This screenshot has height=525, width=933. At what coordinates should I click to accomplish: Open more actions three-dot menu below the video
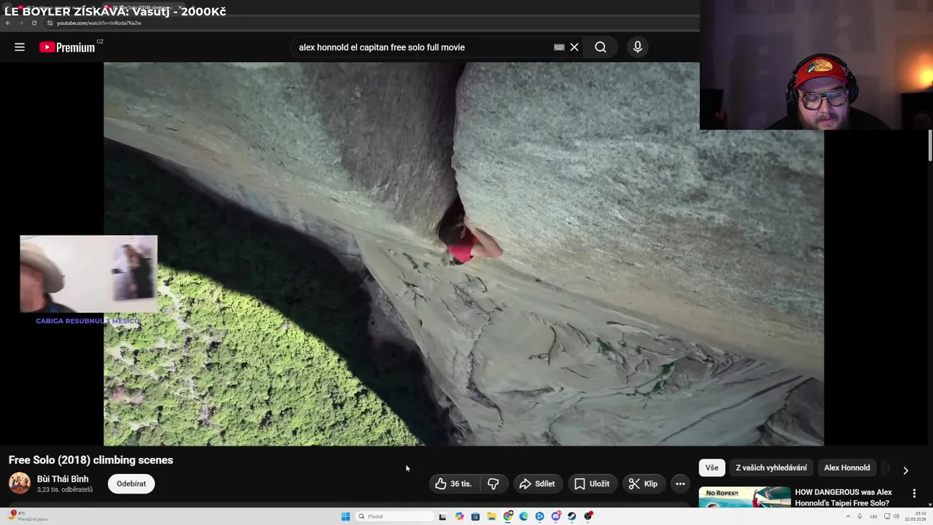click(x=680, y=483)
